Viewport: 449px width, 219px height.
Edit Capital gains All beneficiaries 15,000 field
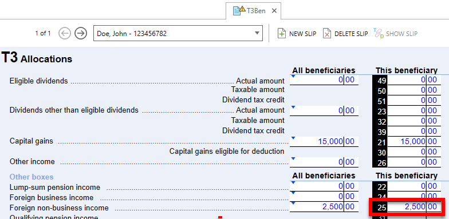[x=324, y=142]
